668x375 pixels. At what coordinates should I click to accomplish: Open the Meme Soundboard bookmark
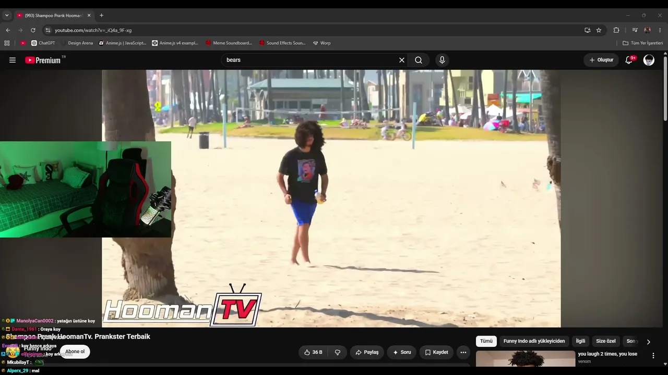[229, 43]
